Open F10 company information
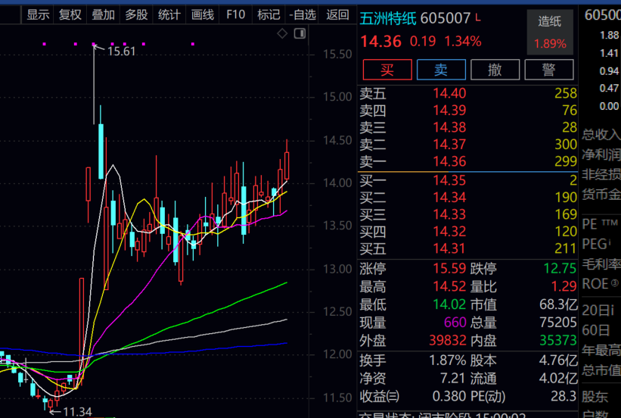 click(x=236, y=15)
